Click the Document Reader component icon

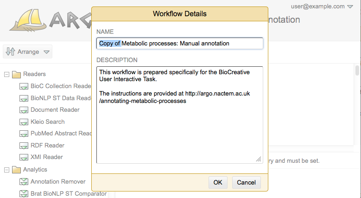(24, 110)
